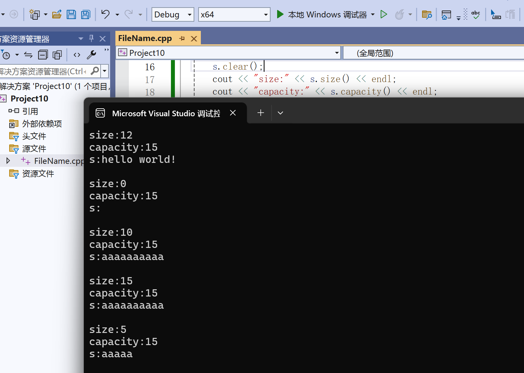
Task: Select the 资源文件 folder
Action: pos(38,174)
